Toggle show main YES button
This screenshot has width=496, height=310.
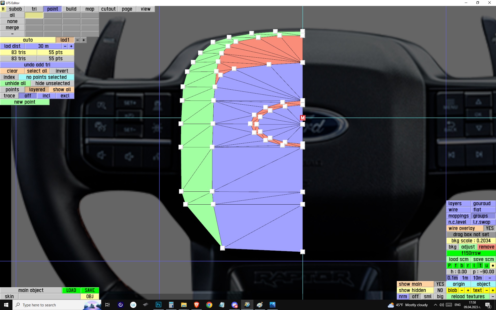coord(440,284)
